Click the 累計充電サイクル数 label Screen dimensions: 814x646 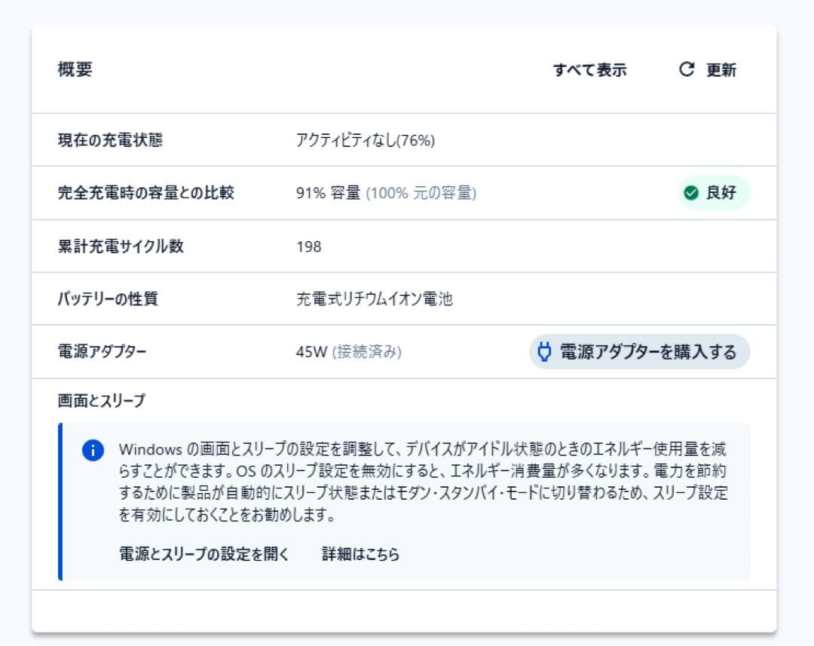[121, 246]
